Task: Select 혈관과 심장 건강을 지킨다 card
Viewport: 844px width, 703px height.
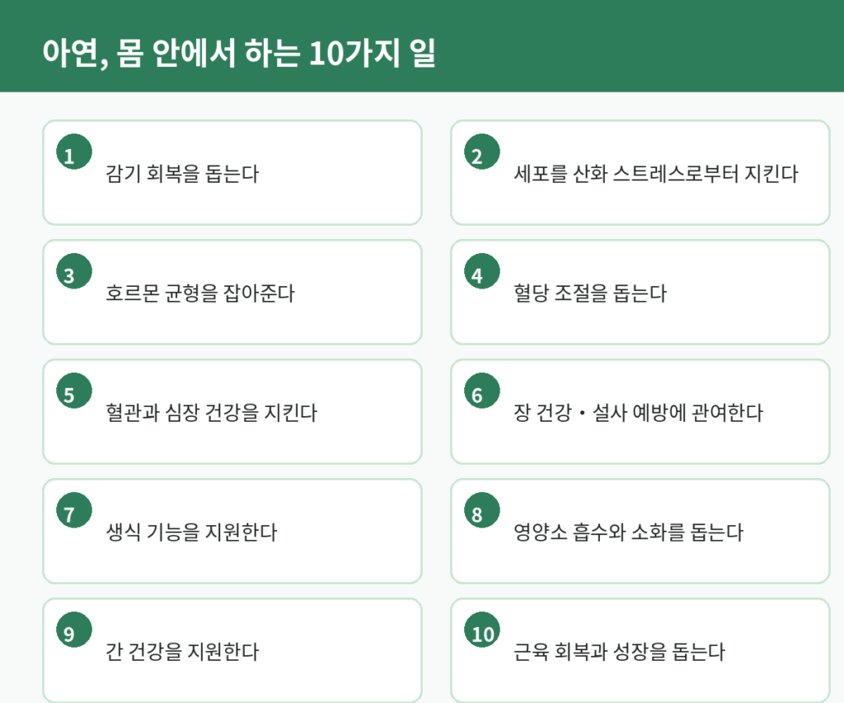Action: point(232,411)
